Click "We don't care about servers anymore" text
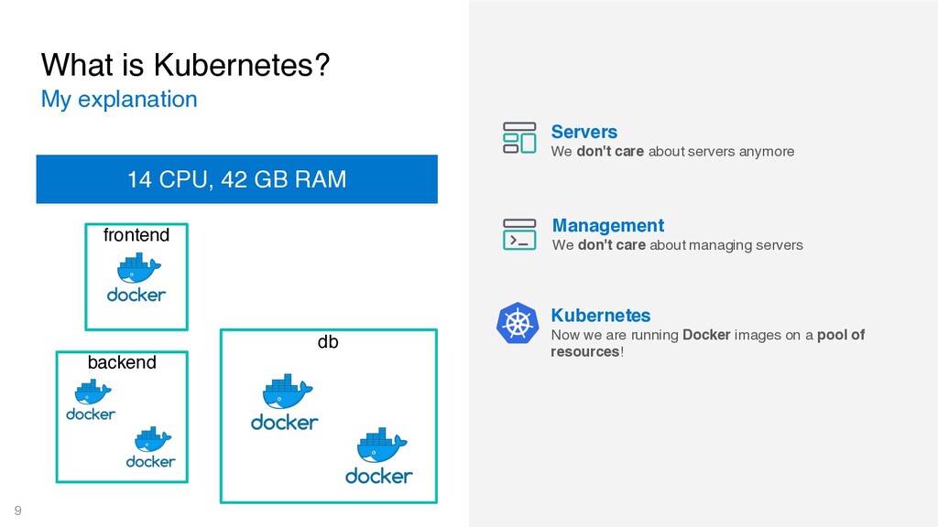Image resolution: width=938 pixels, height=527 pixels. point(672,151)
